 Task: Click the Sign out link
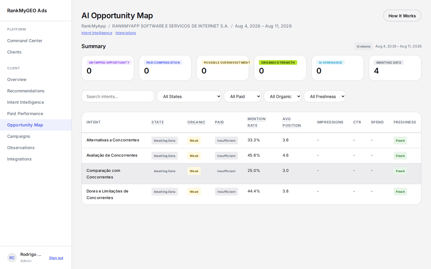coord(56,258)
